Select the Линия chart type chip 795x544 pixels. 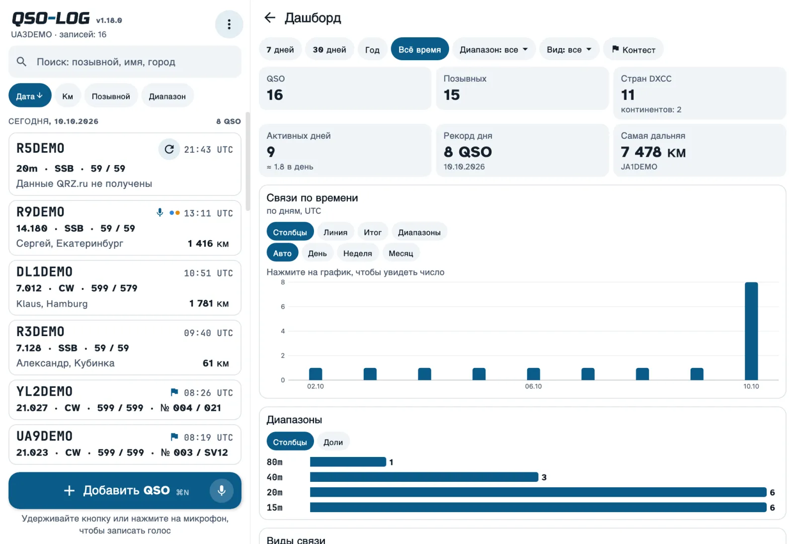(335, 232)
